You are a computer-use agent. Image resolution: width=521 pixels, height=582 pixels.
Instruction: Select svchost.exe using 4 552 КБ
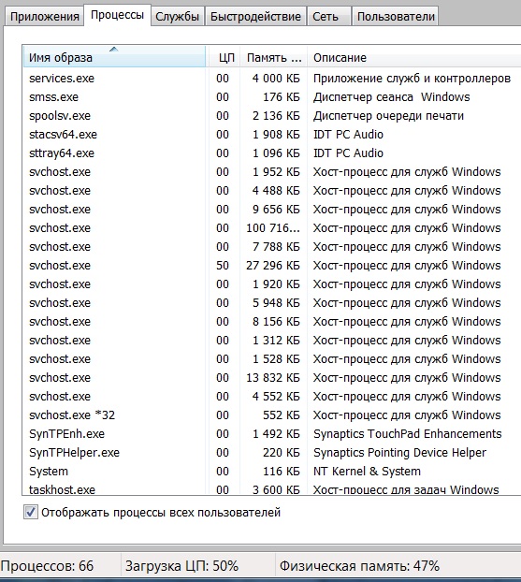click(271, 397)
